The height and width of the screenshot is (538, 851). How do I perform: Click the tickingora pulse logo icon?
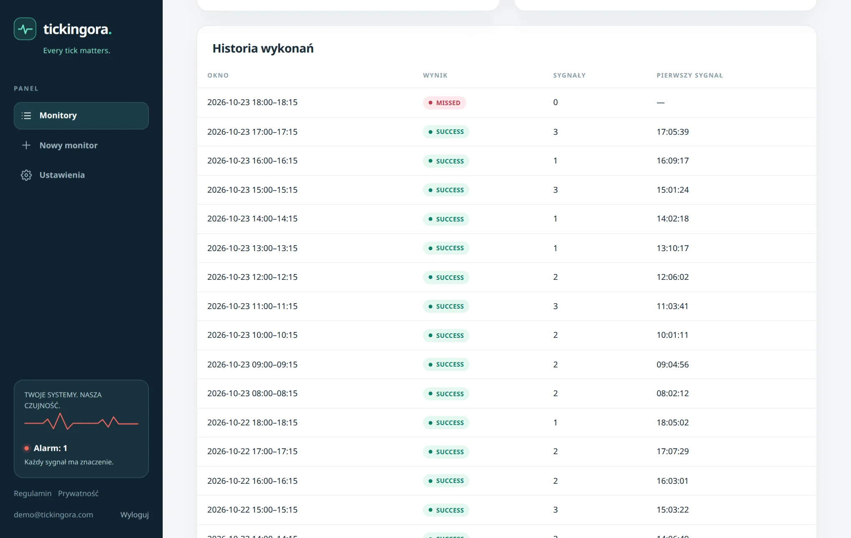tap(25, 29)
